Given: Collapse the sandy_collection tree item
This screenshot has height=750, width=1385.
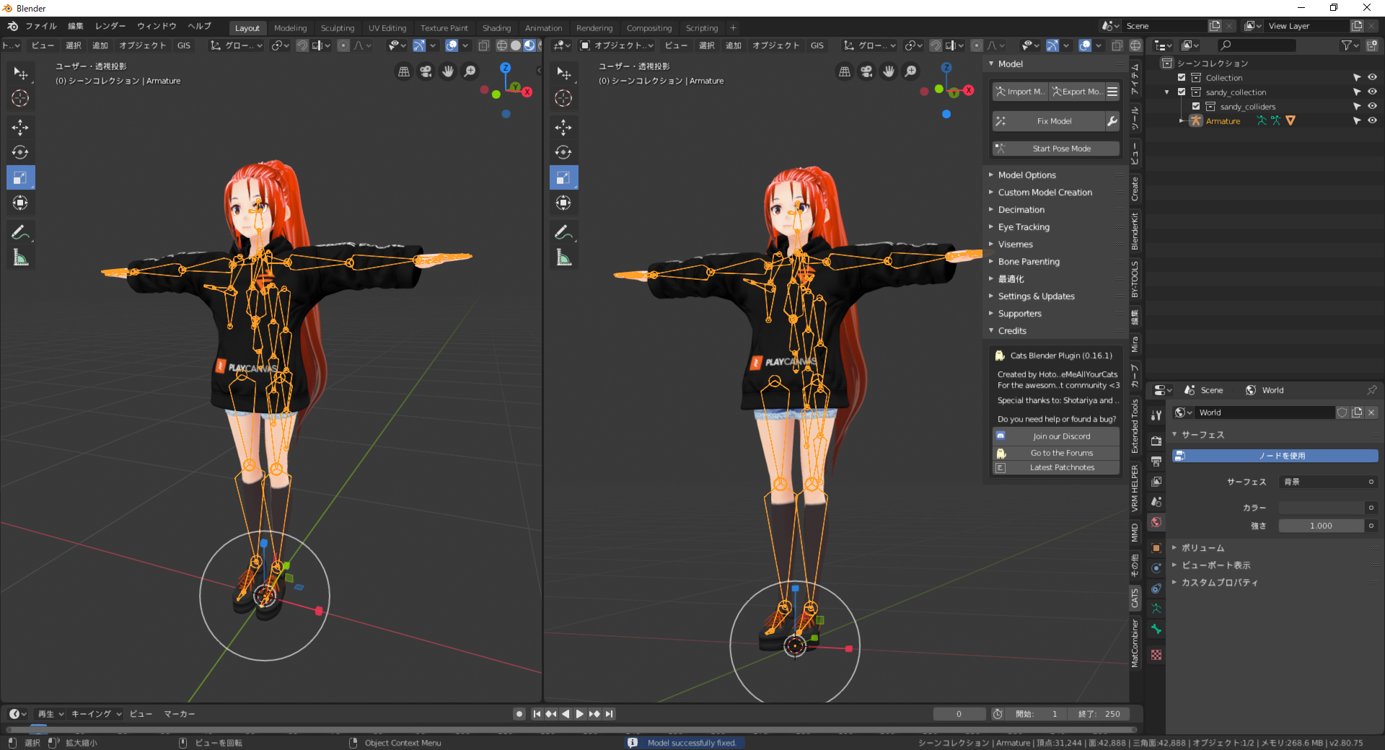Looking at the screenshot, I should pos(1167,92).
